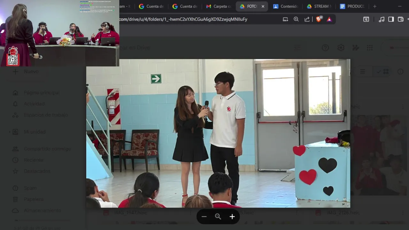Switch to the first Cuenta de tab
The image size is (409, 230).
click(x=151, y=6)
